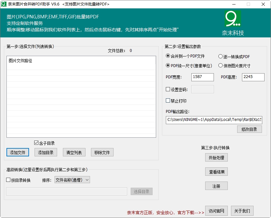The width and height of the screenshot is (271, 218).
Task: Open 访问官网 official website button
Action: click(x=216, y=211)
